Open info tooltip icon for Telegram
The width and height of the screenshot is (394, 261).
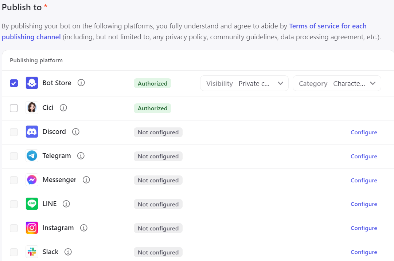(x=81, y=156)
